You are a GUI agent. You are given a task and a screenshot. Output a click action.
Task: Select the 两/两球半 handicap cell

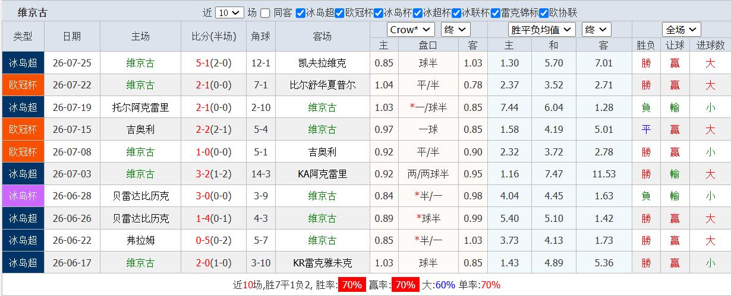point(428,174)
